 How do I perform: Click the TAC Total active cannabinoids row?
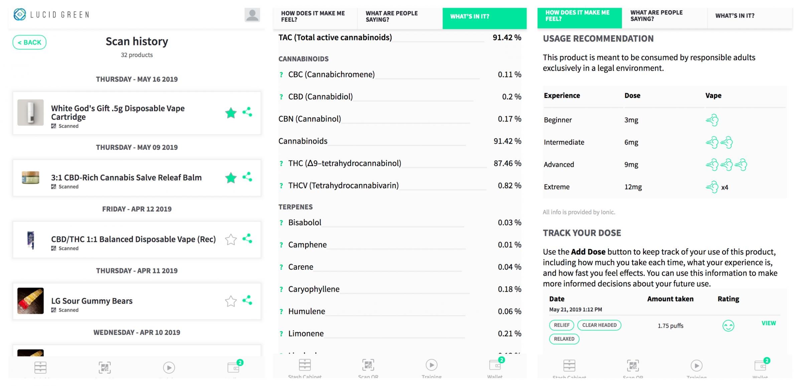[x=400, y=37]
